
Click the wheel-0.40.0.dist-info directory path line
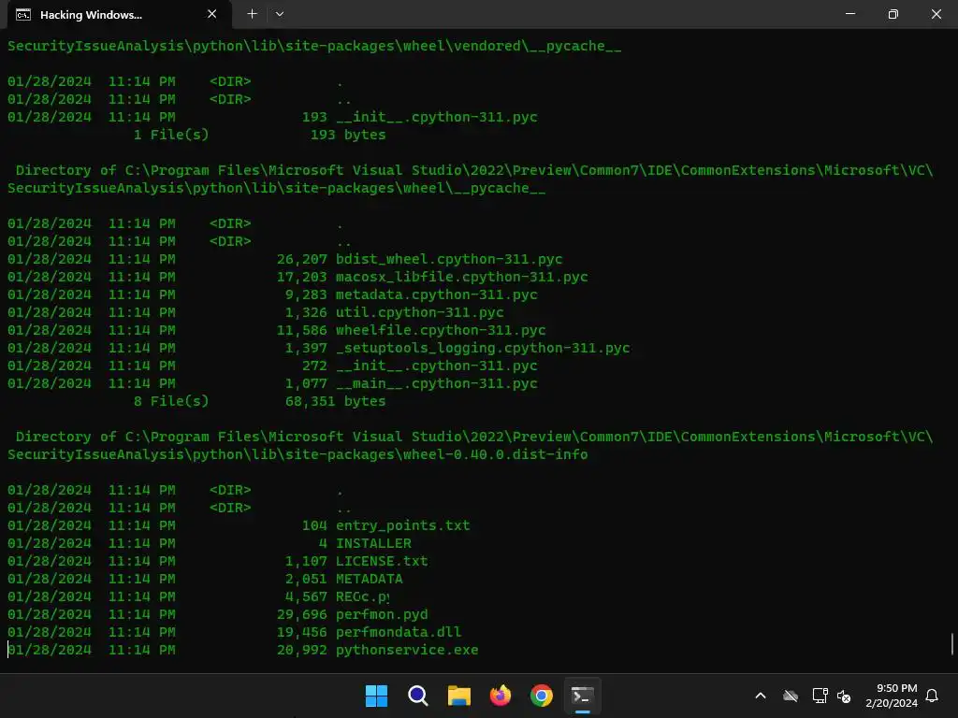click(298, 454)
